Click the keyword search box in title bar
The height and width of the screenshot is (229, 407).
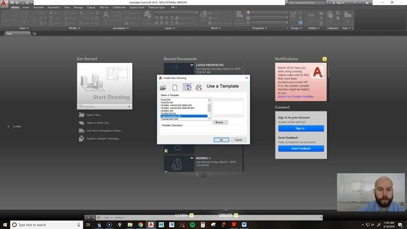point(307,3)
